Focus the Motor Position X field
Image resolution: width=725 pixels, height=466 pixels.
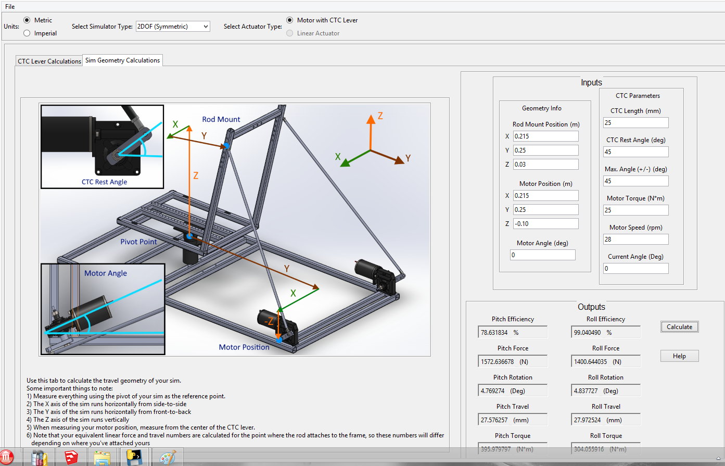(545, 196)
